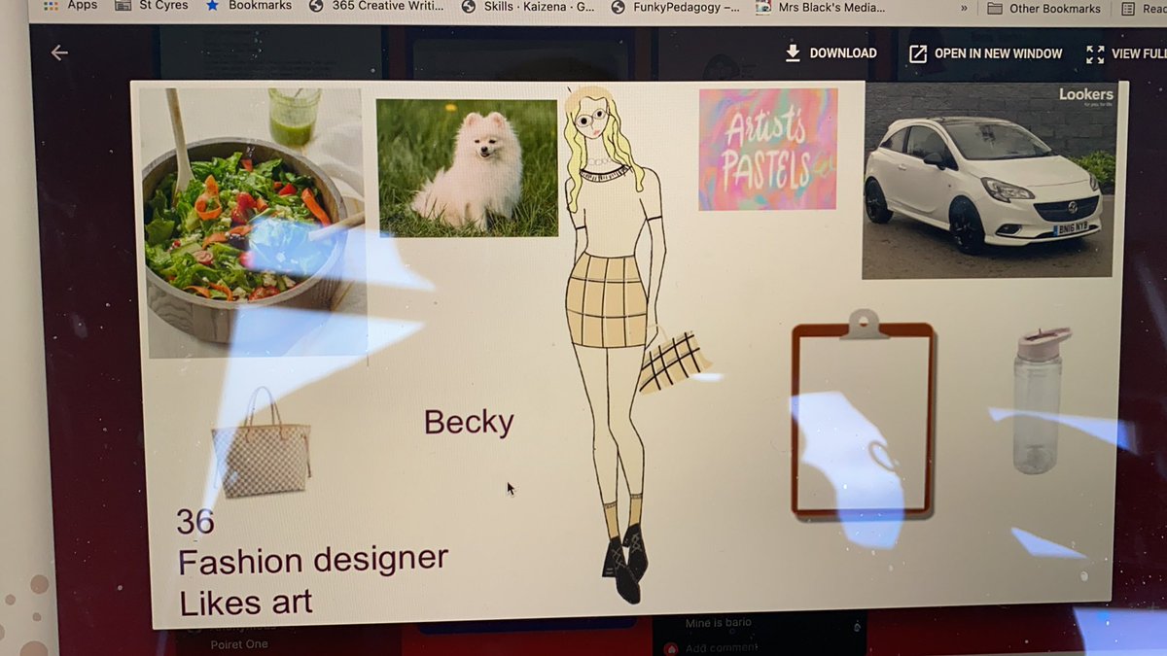Click the 'Poiret One' font label
This screenshot has height=656, width=1167.
(239, 644)
